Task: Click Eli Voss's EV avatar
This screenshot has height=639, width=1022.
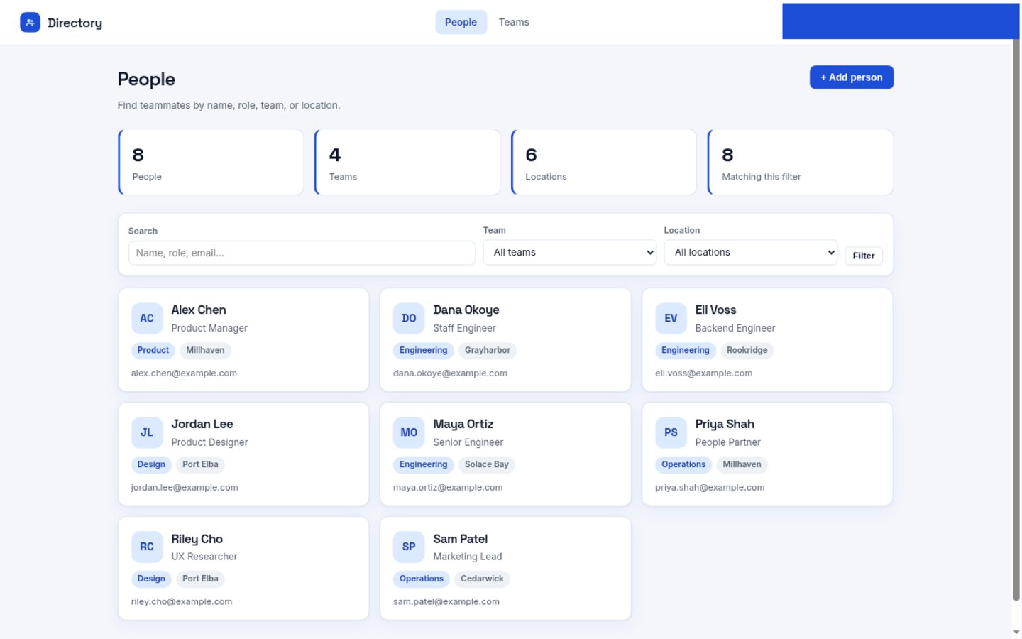Action: click(x=671, y=318)
